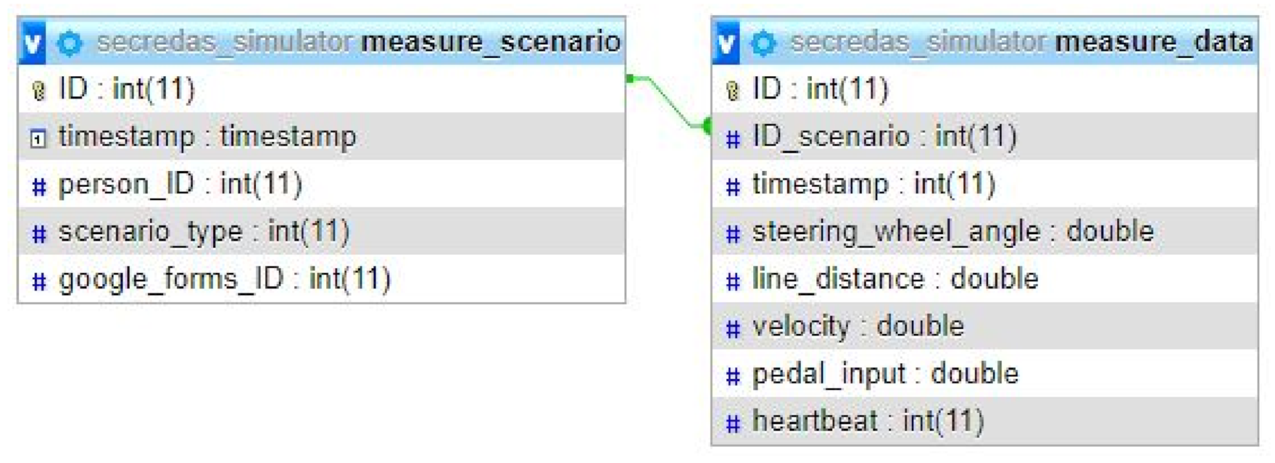Select the measure_scenario table title
Image resolution: width=1275 pixels, height=463 pixels.
click(490, 42)
